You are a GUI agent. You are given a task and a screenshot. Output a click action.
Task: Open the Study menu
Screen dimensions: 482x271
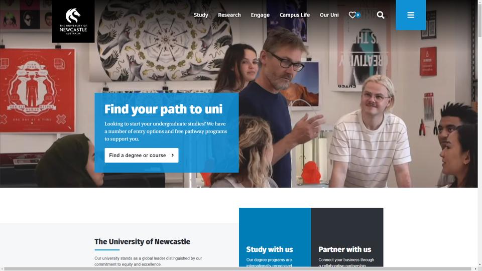(201, 15)
